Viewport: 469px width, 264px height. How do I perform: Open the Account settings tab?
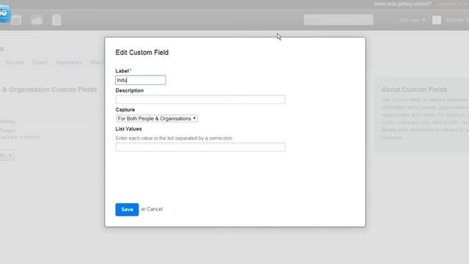point(15,62)
